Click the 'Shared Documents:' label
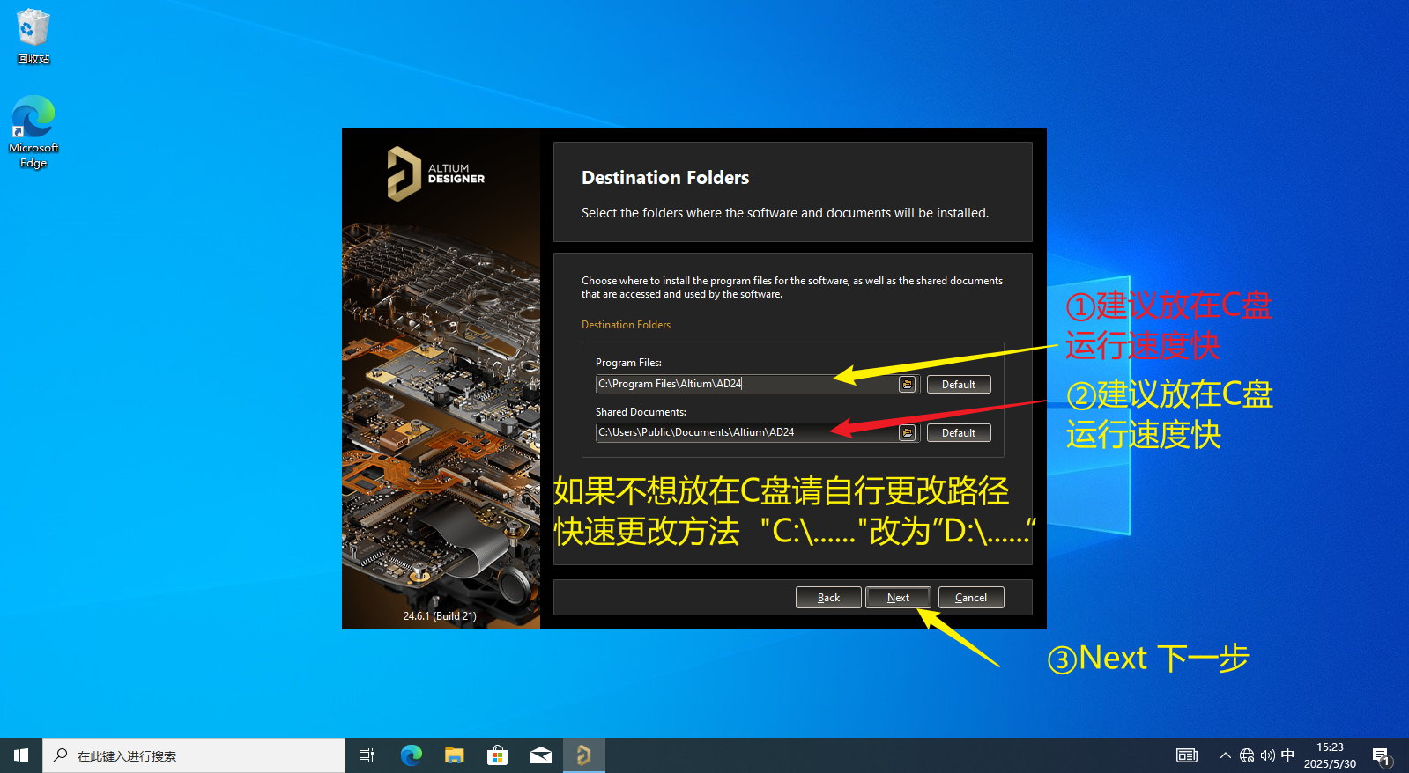 641,412
